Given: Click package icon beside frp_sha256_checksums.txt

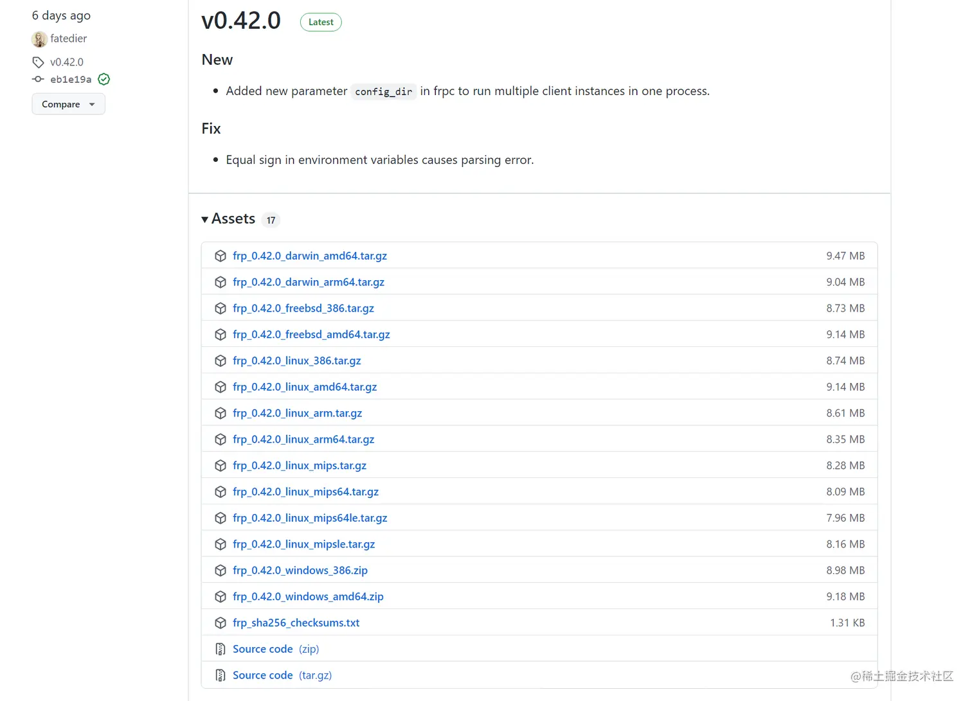Looking at the screenshot, I should 221,623.
